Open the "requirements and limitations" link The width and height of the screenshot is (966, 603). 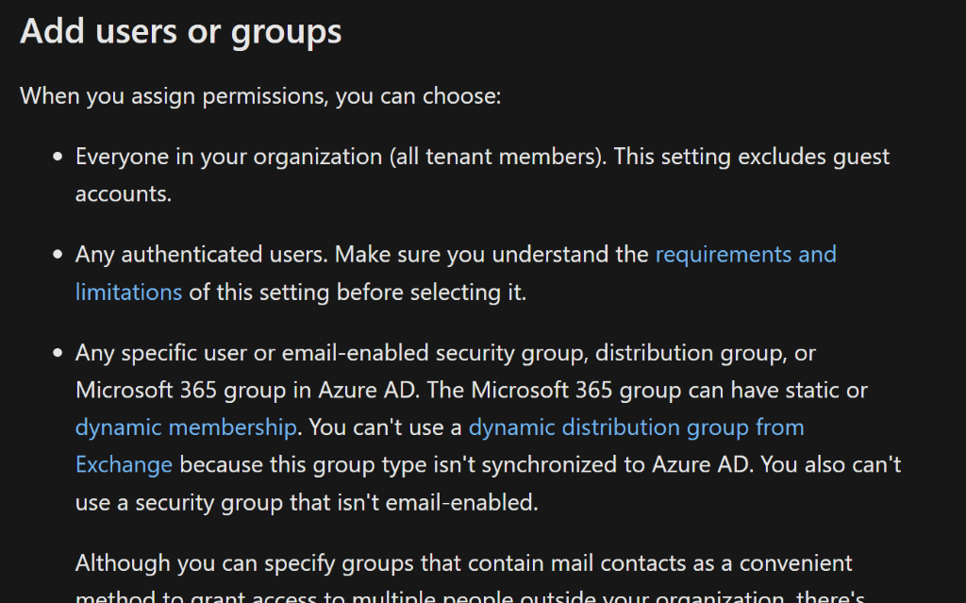745,255
